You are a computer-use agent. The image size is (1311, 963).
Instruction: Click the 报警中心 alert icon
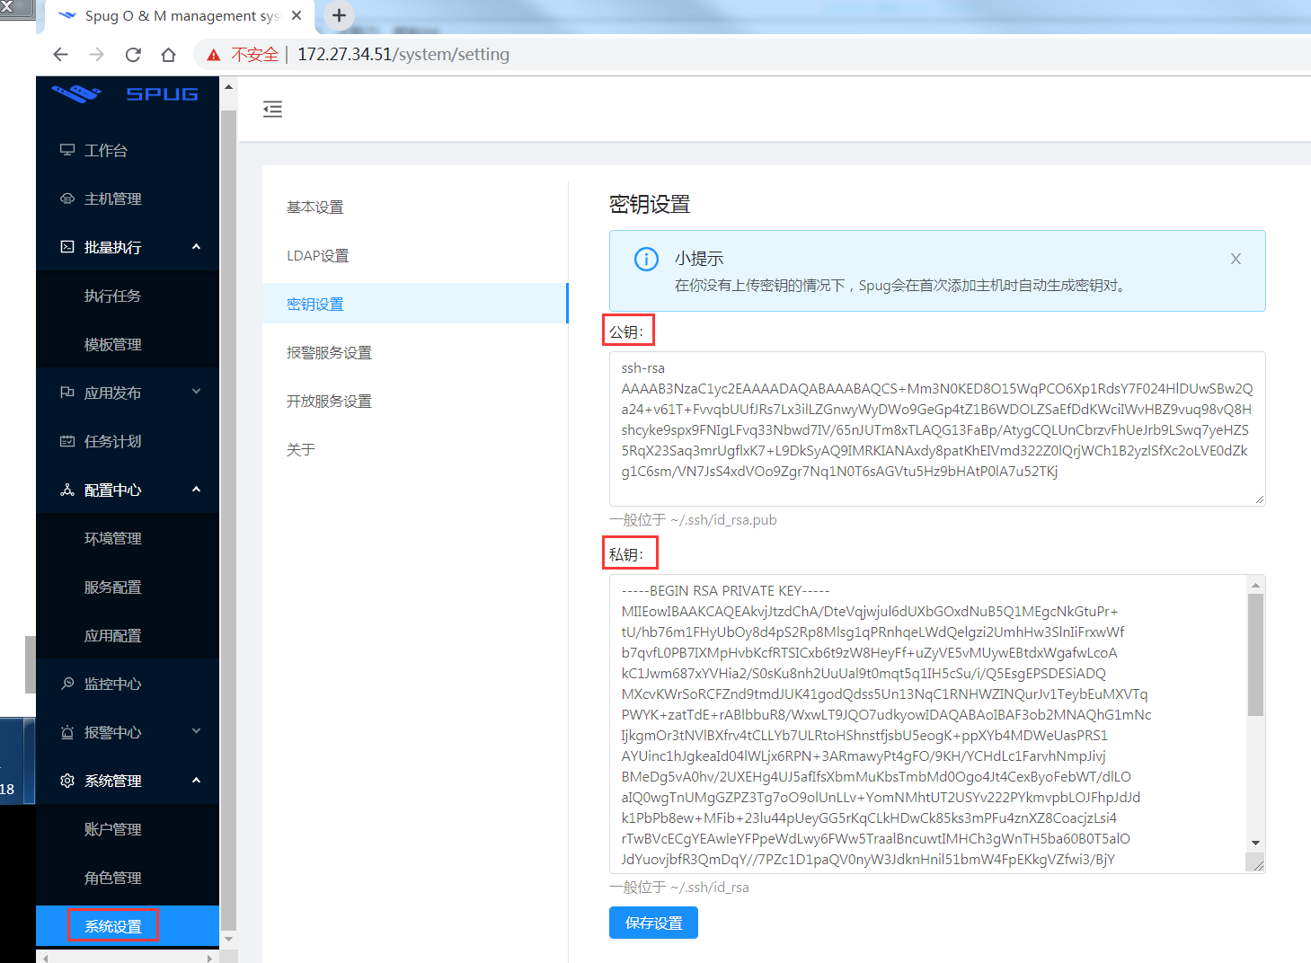pos(67,732)
